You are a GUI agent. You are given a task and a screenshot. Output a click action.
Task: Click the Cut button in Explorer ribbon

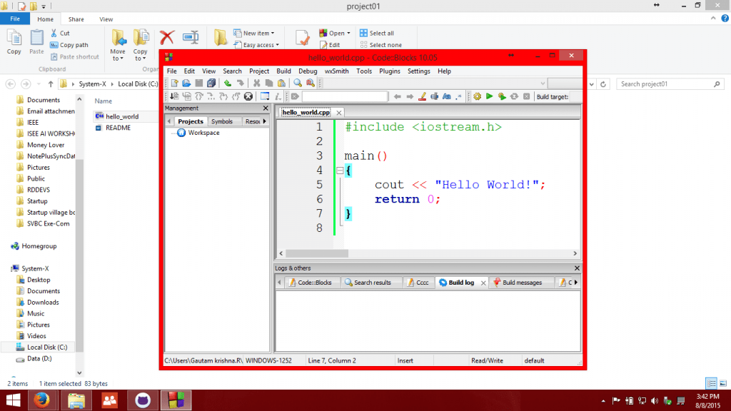[60, 33]
